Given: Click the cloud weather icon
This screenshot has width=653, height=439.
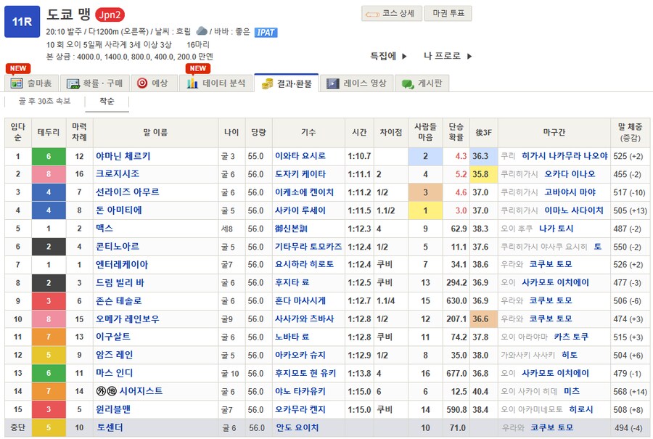Looking at the screenshot, I should [202, 32].
